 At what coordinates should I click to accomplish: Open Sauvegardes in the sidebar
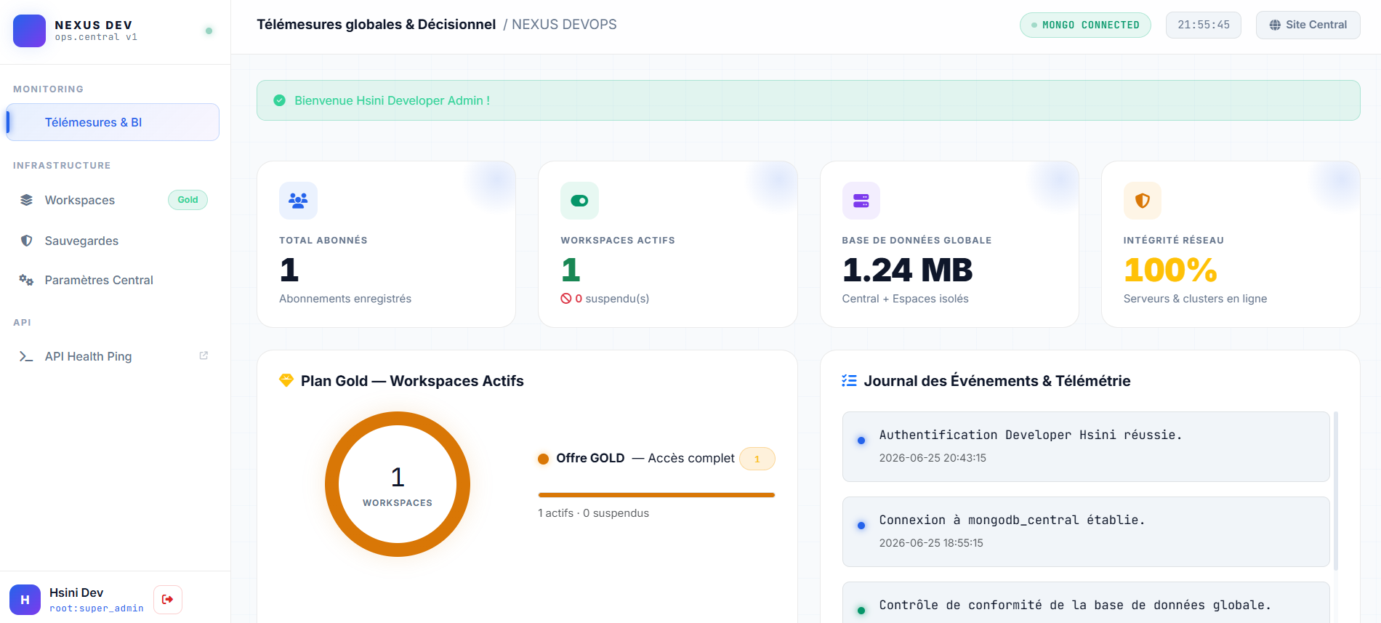(x=113, y=241)
